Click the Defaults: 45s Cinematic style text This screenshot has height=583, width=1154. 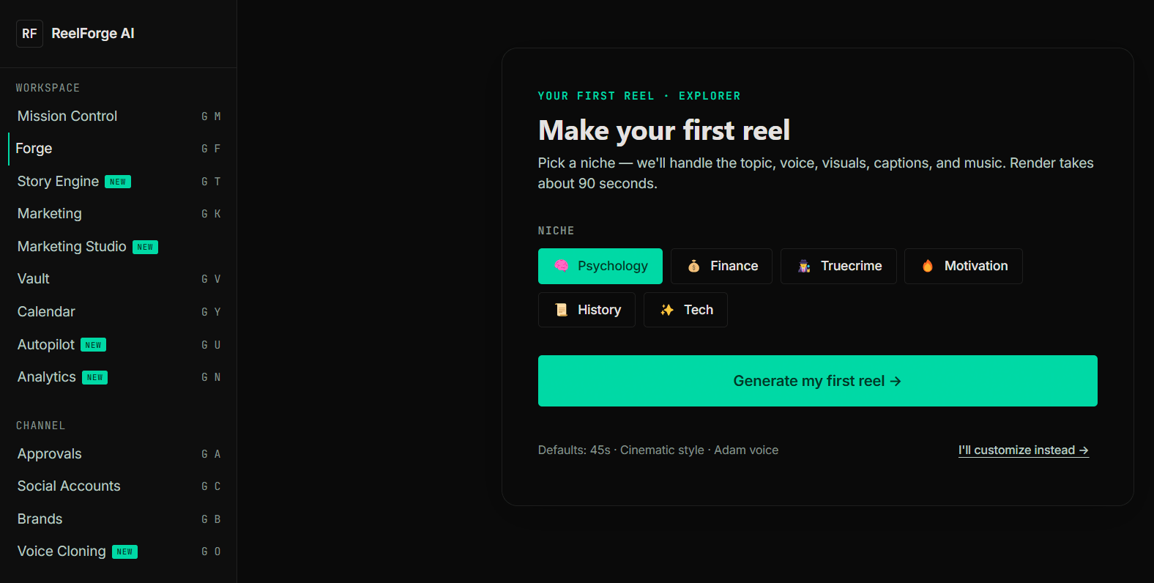pyautogui.click(x=658, y=450)
